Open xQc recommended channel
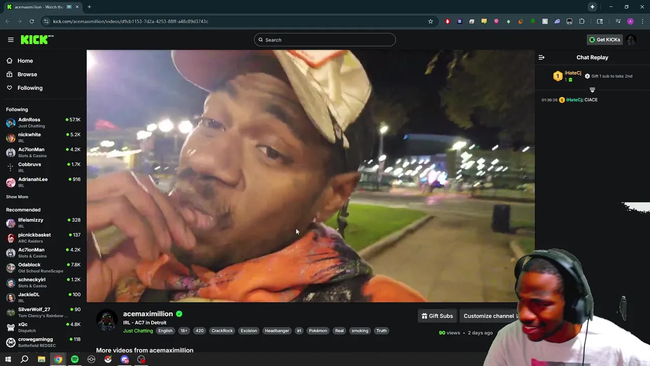The height and width of the screenshot is (366, 650). [x=43, y=327]
